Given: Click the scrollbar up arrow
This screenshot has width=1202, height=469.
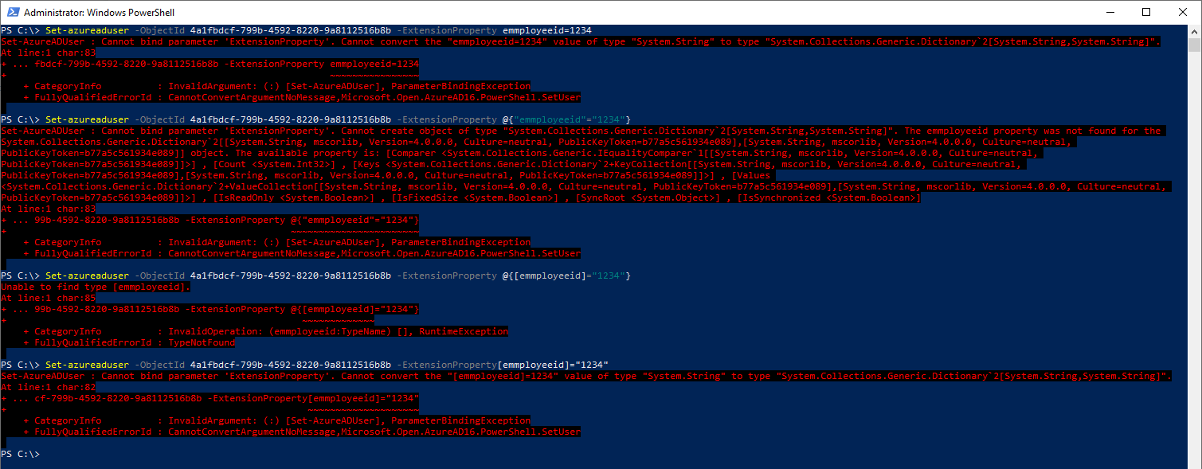Looking at the screenshot, I should pos(1195,30).
